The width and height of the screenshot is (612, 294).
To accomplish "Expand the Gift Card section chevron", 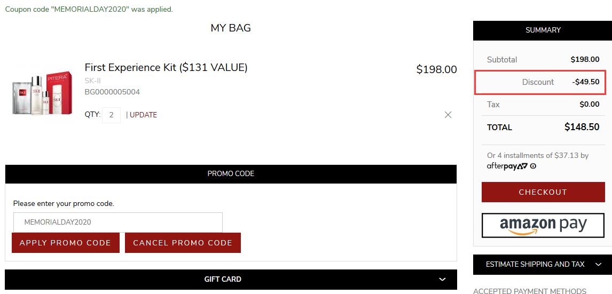I will coord(442,279).
